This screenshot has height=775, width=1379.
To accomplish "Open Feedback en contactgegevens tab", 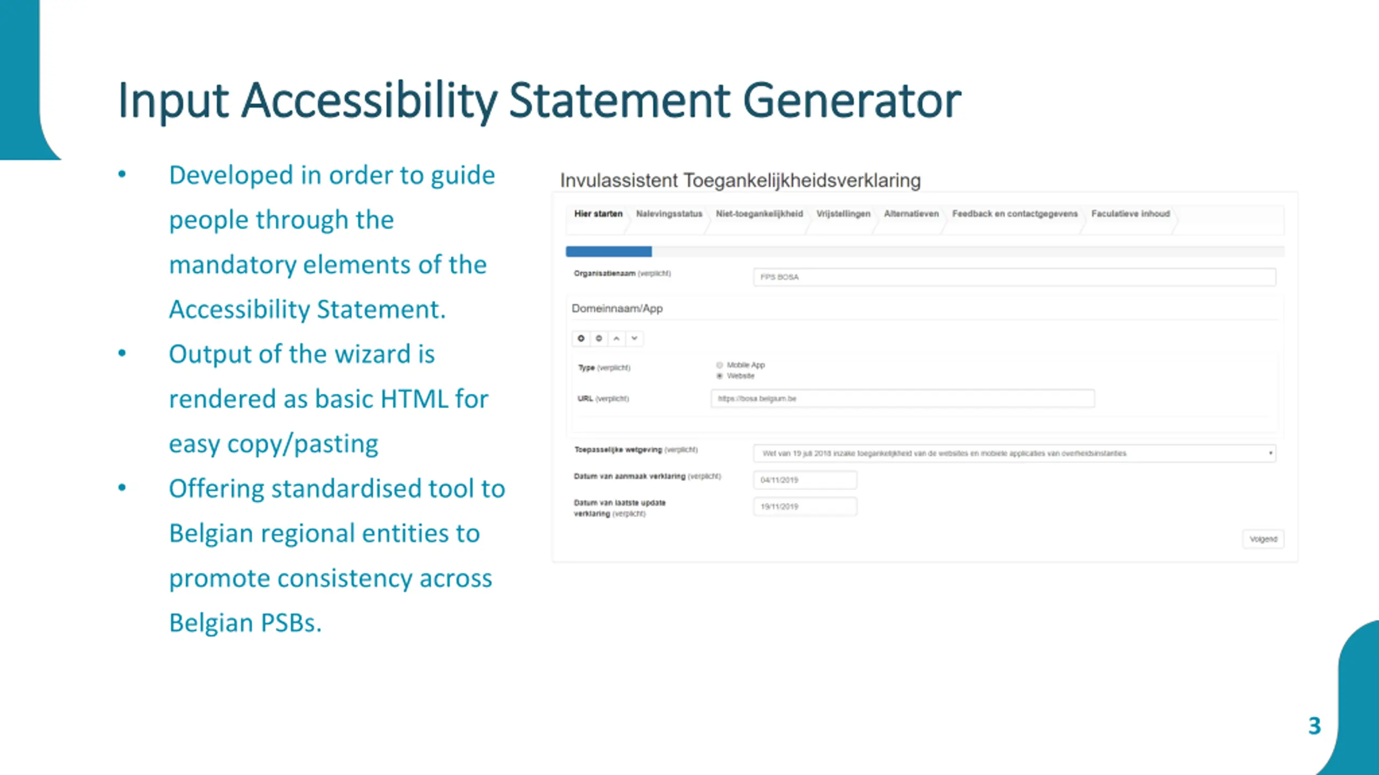I will click(1015, 214).
